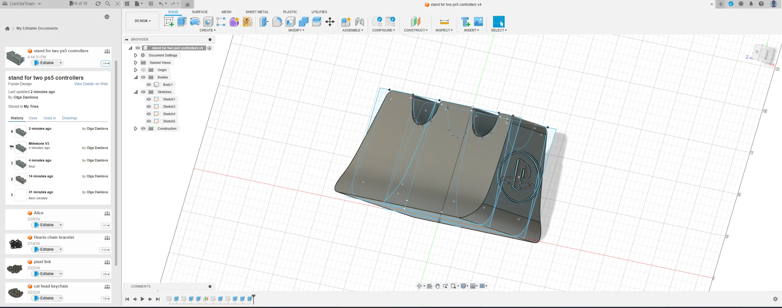Go to My Editable Documents breadcrumb
This screenshot has width=782, height=308.
coord(37,28)
